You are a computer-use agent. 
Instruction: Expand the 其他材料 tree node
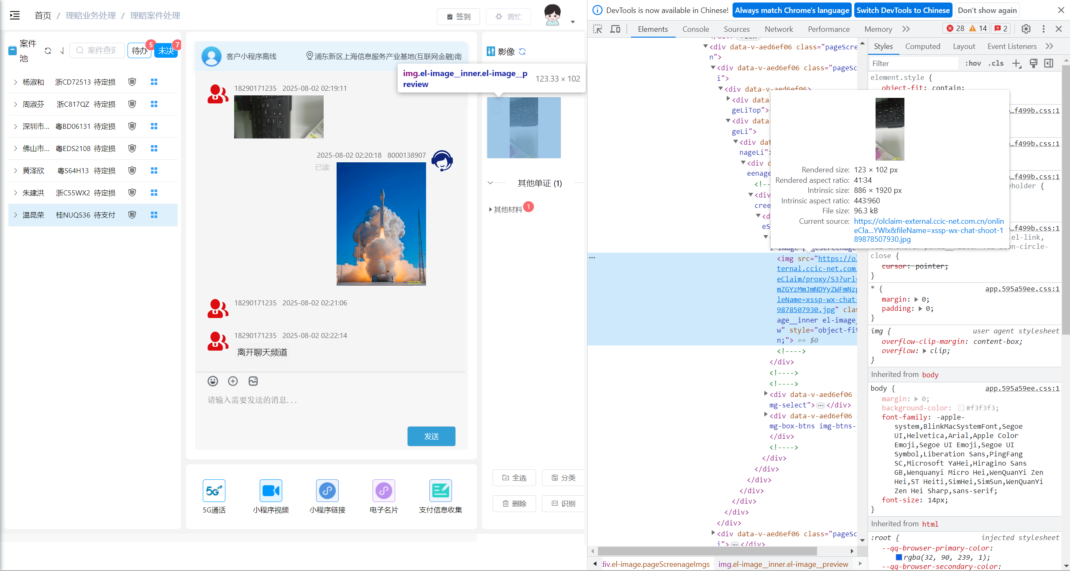[x=490, y=210]
